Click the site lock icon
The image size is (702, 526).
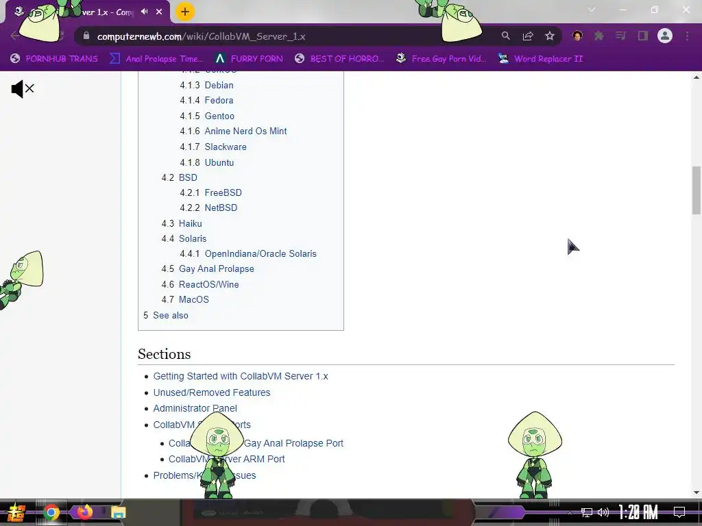[86, 36]
